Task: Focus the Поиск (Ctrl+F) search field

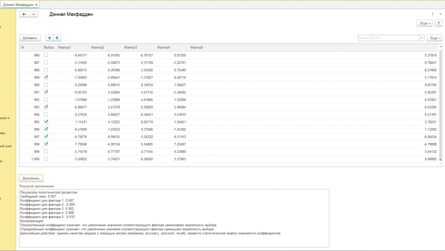Action: coord(388,38)
